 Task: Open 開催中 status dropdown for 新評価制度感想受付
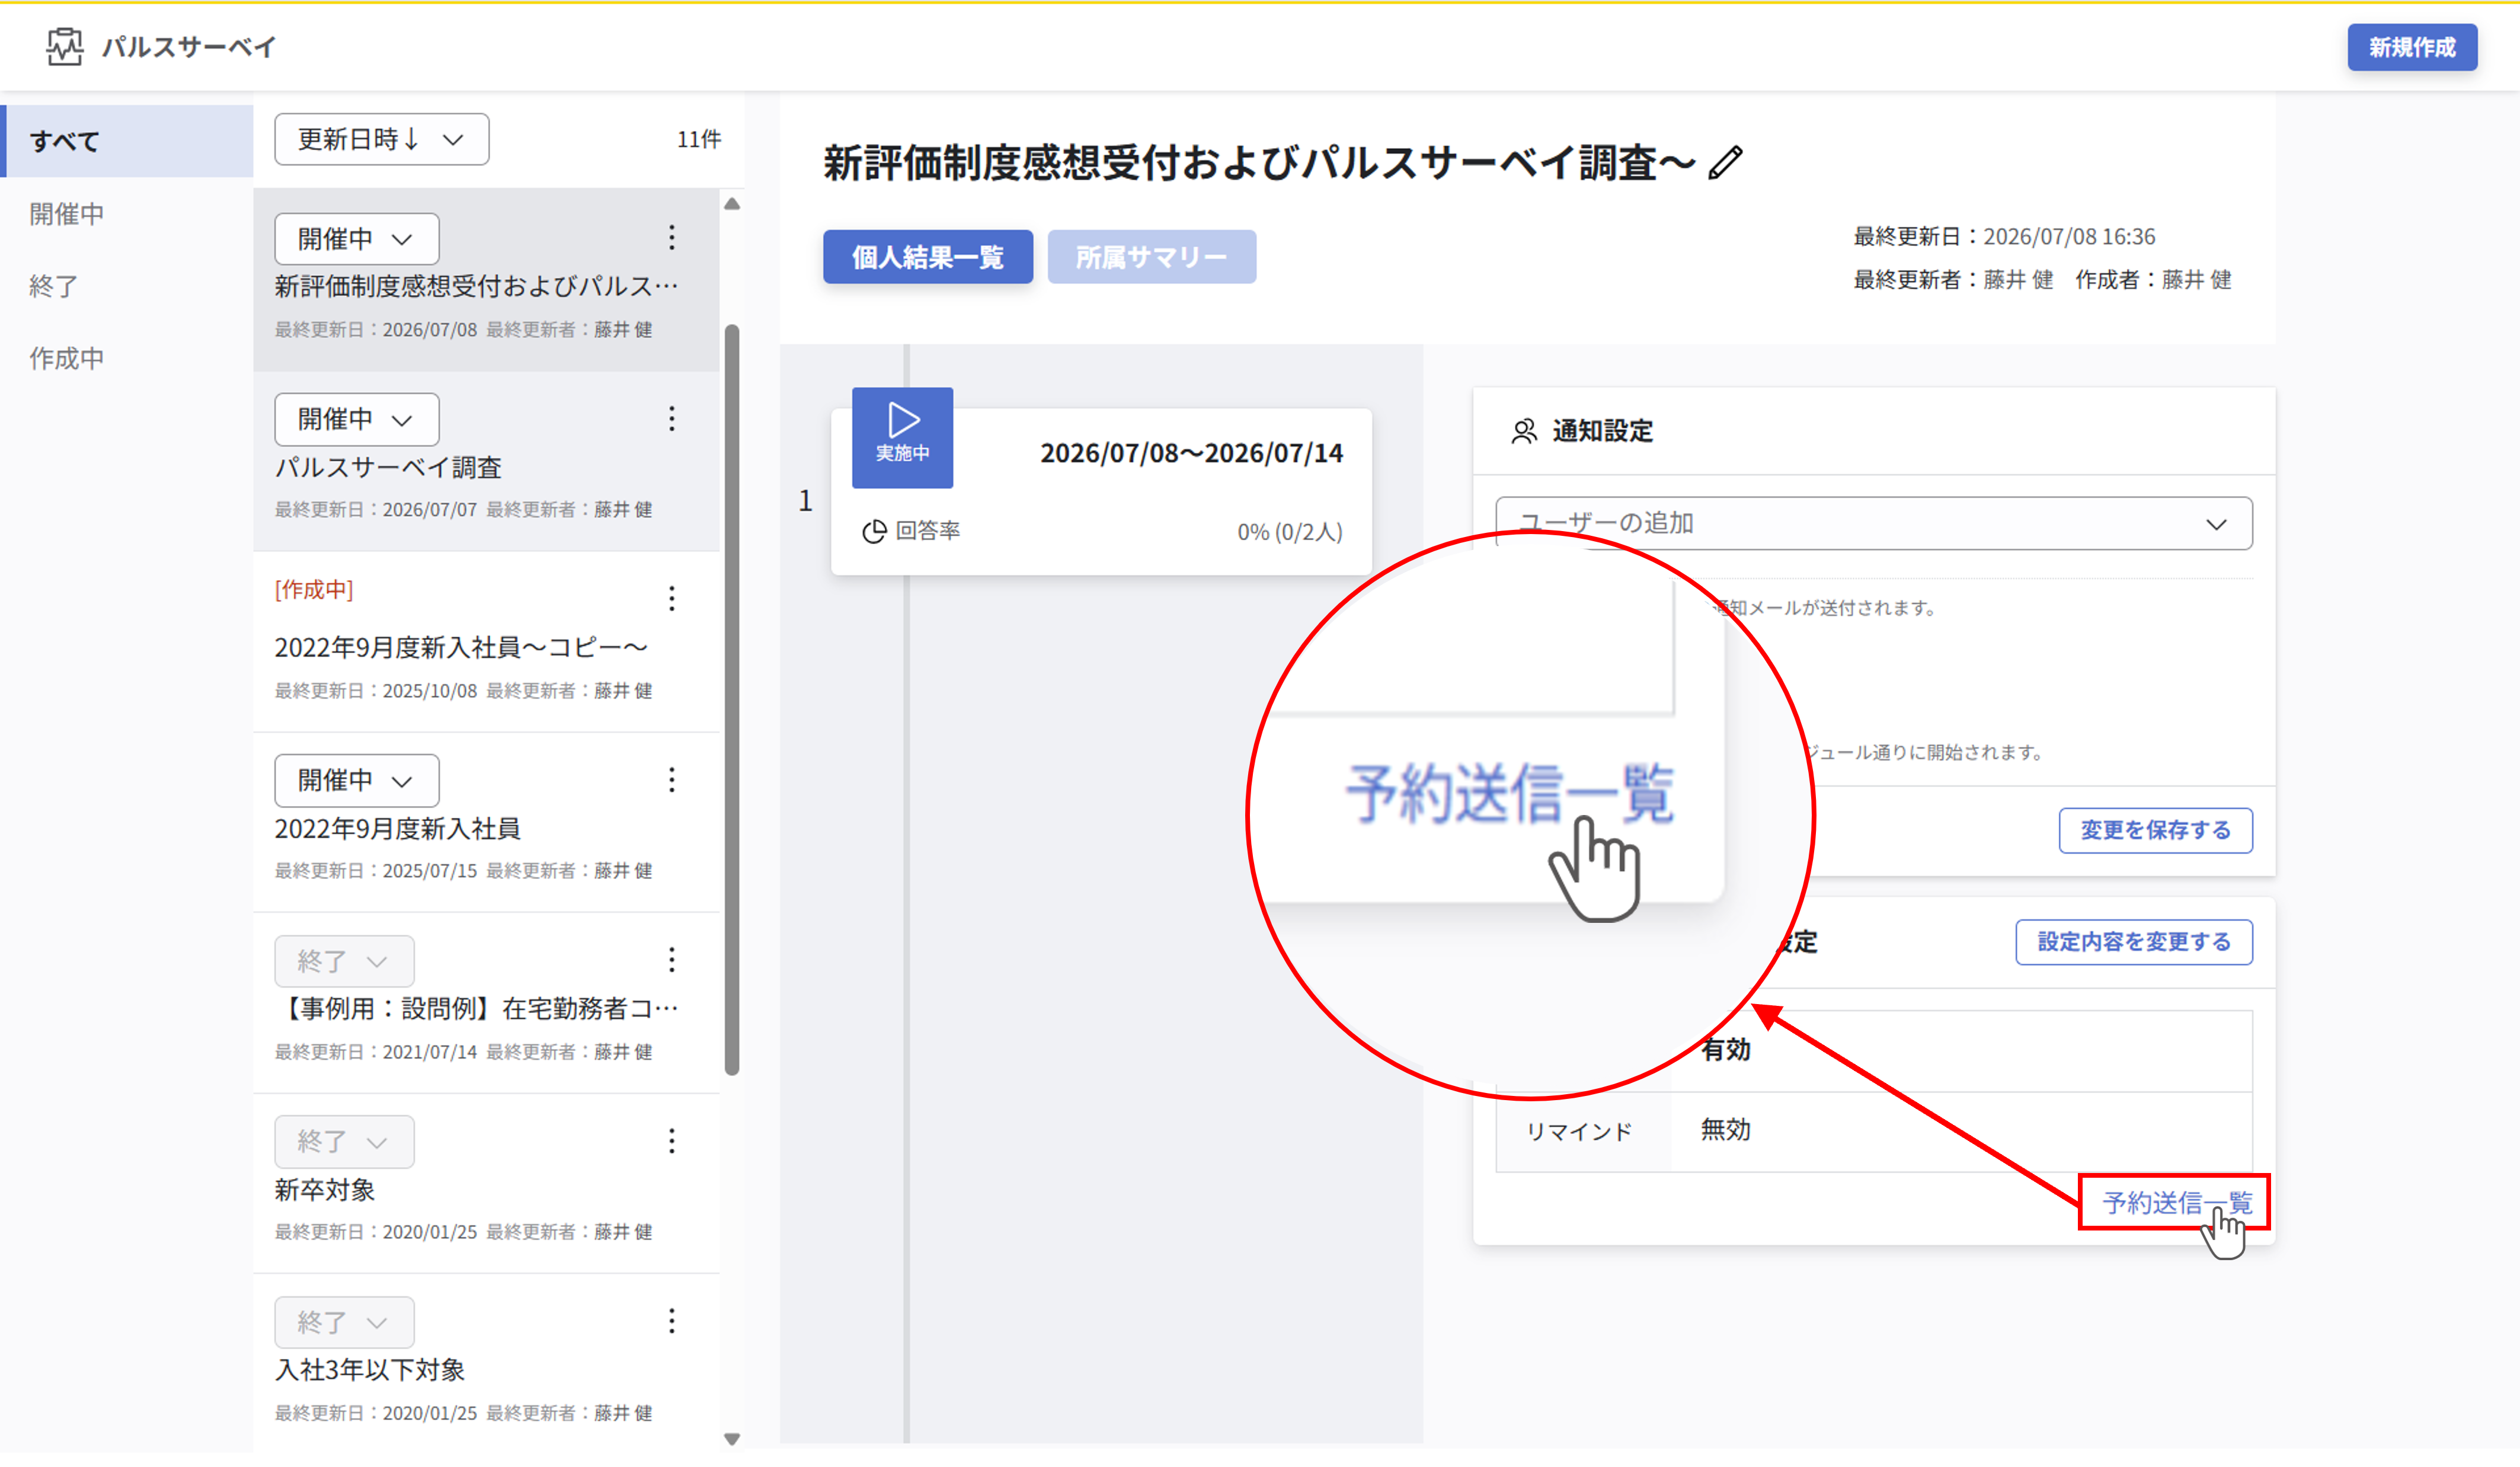(357, 239)
